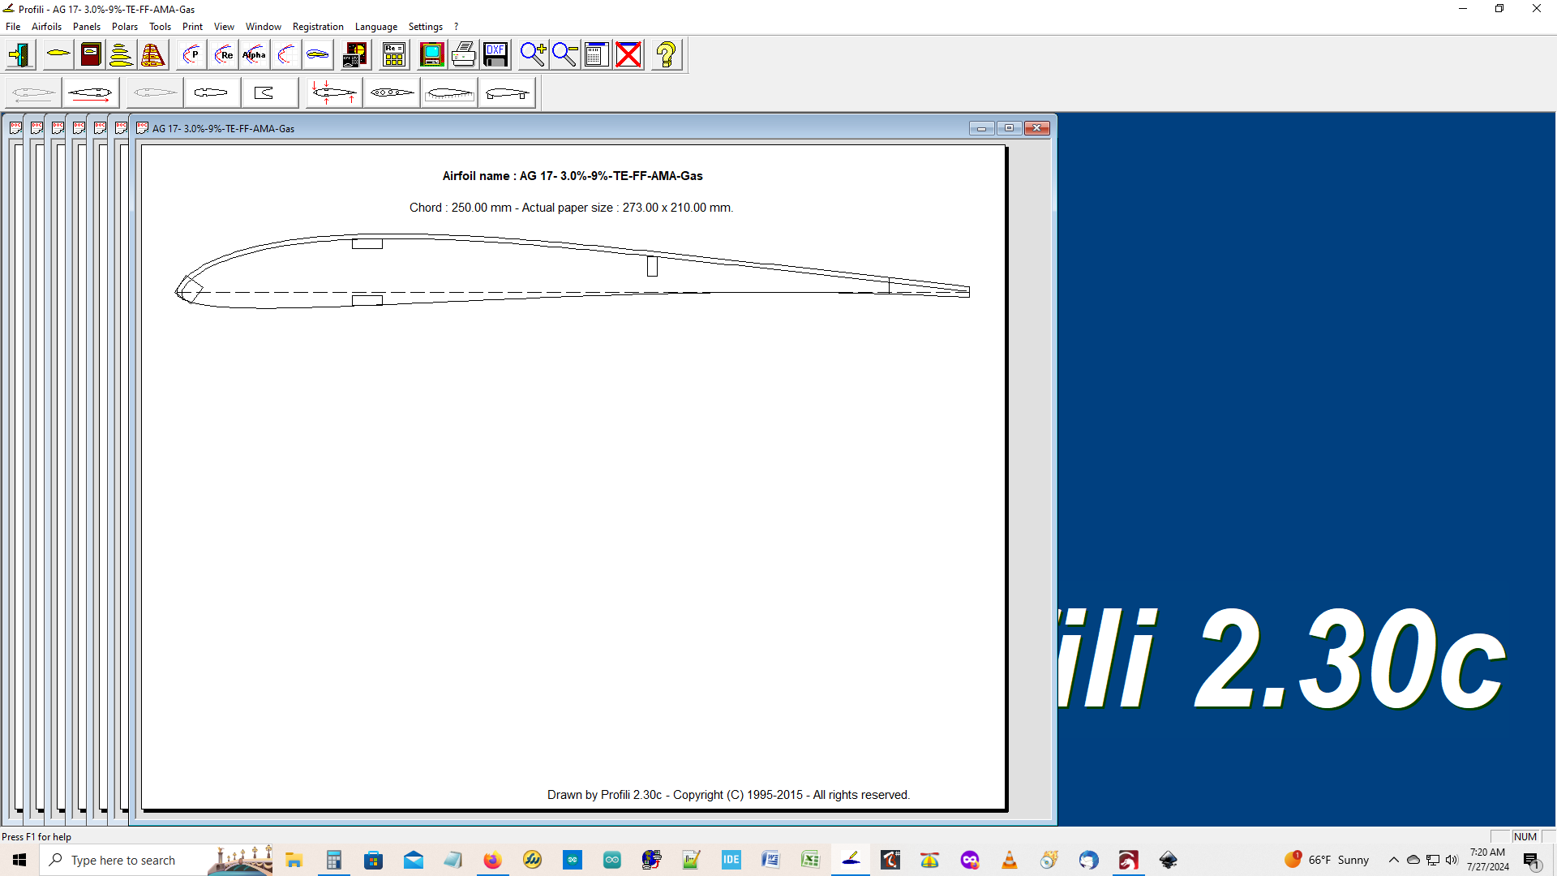The height and width of the screenshot is (876, 1557).
Task: Click the Exit door icon
Action: [x=20, y=55]
